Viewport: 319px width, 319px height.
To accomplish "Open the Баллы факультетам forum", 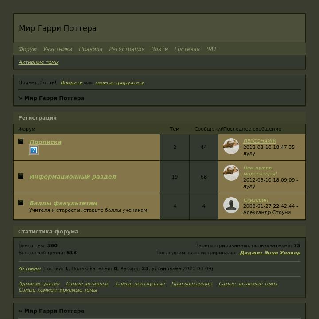I will click(63, 203).
